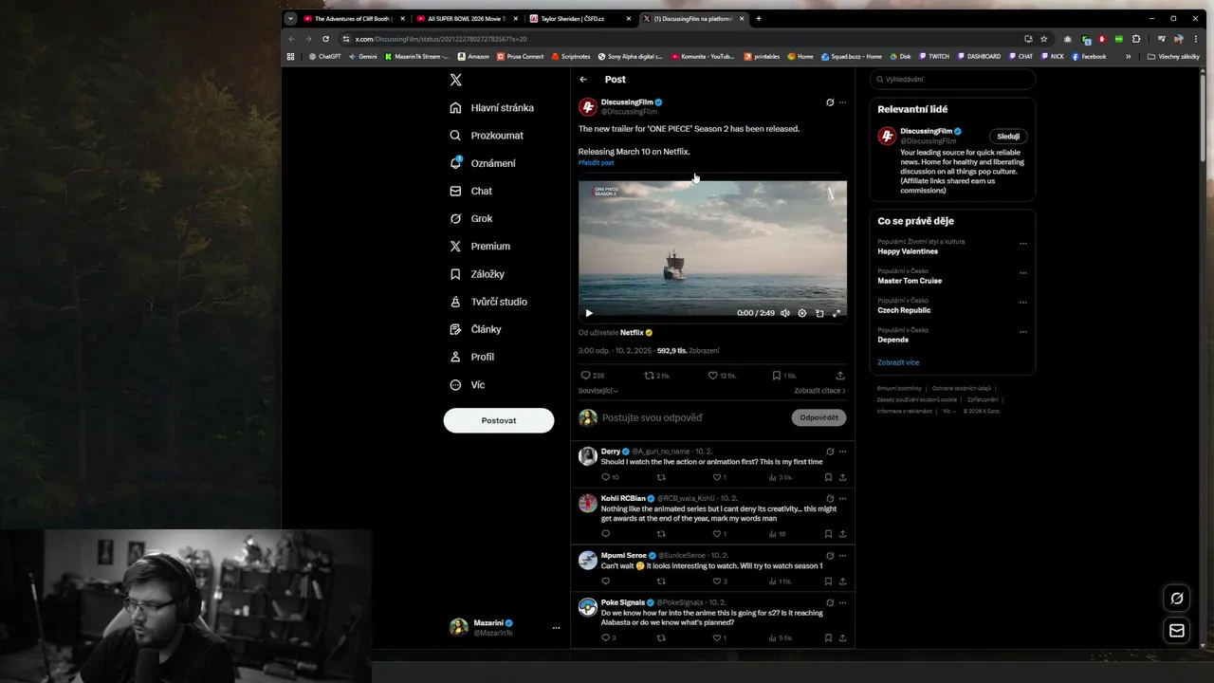Open Články in the sidebar
This screenshot has height=683, width=1214.
click(475, 329)
